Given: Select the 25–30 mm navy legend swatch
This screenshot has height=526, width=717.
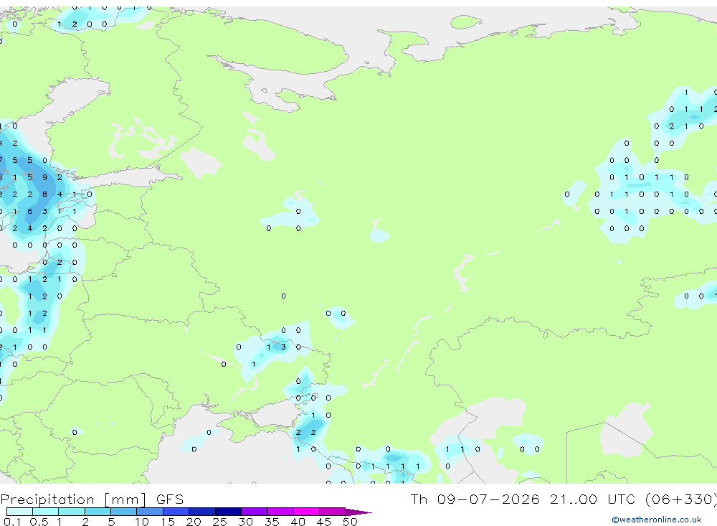Looking at the screenshot, I should [228, 512].
